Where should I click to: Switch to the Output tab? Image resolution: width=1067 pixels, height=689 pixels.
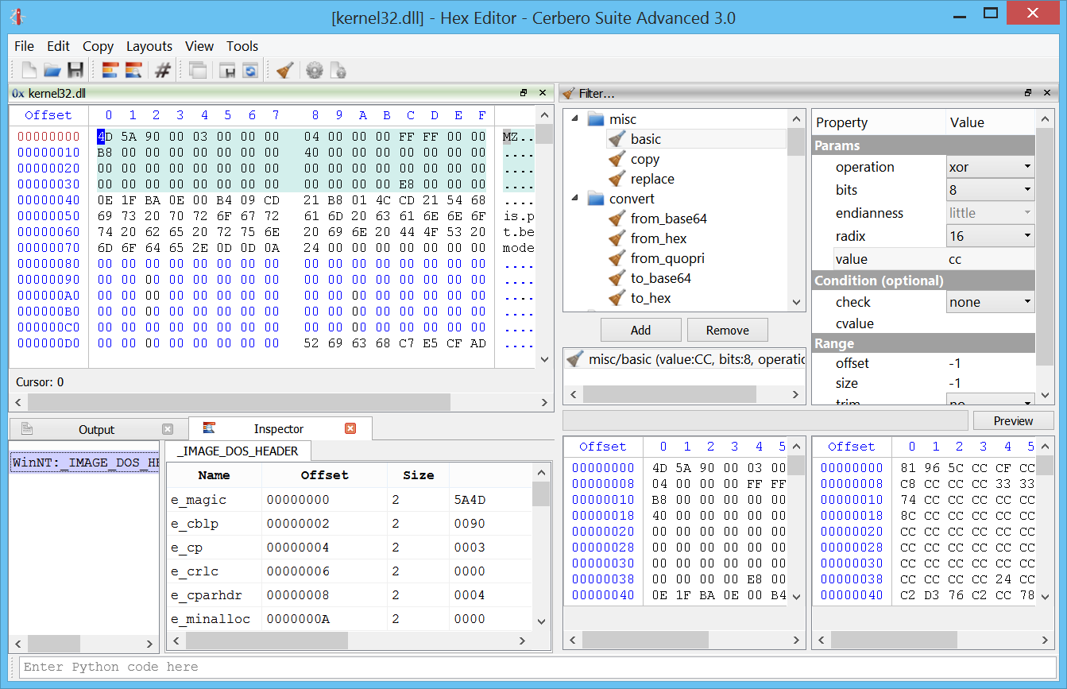point(97,429)
